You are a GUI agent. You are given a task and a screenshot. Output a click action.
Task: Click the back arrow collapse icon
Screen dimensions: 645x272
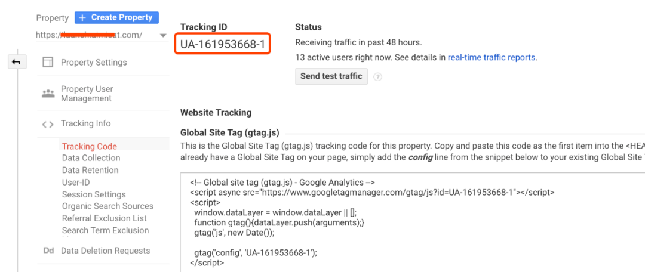(x=17, y=63)
